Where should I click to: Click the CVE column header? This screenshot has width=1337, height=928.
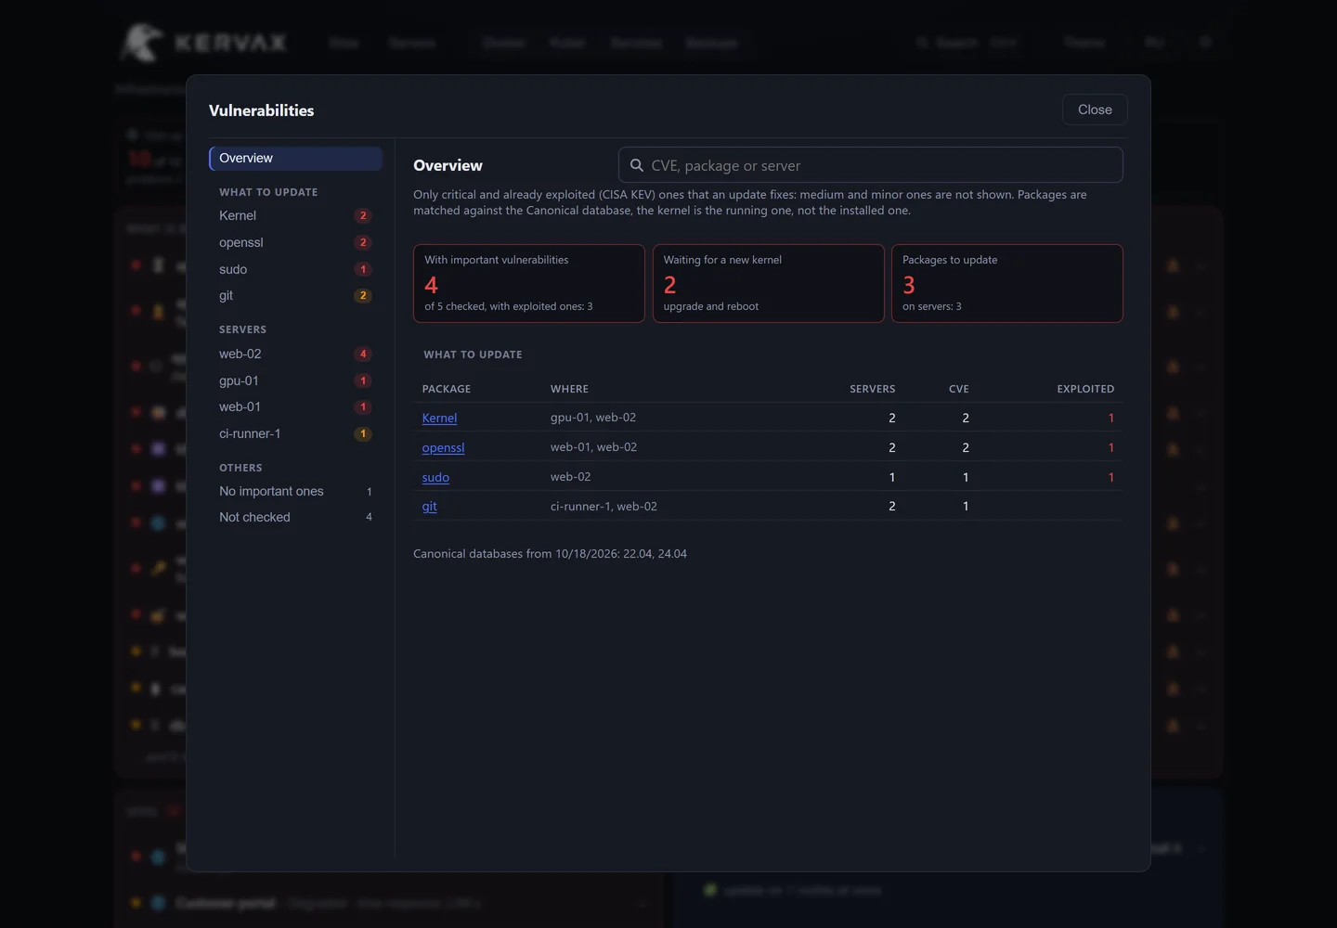point(958,389)
